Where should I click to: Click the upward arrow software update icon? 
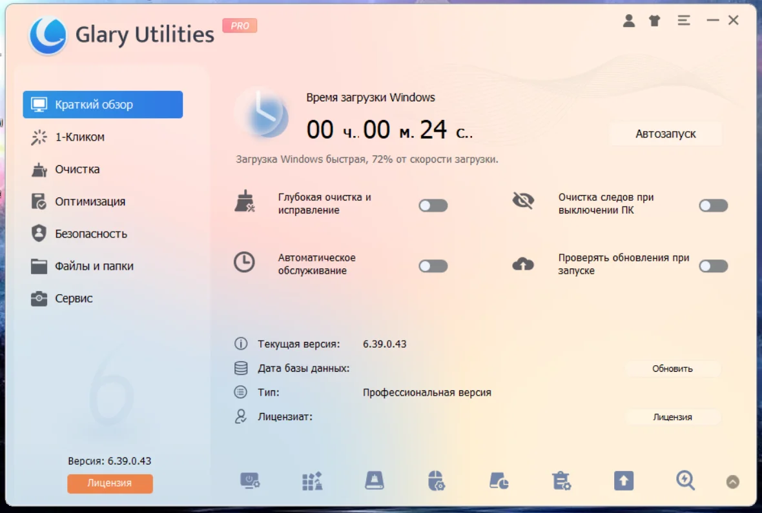[x=624, y=481]
